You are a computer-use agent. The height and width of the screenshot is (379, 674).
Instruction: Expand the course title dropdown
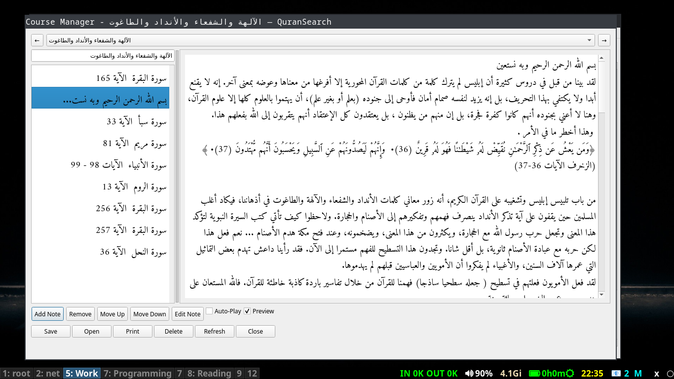pos(590,40)
